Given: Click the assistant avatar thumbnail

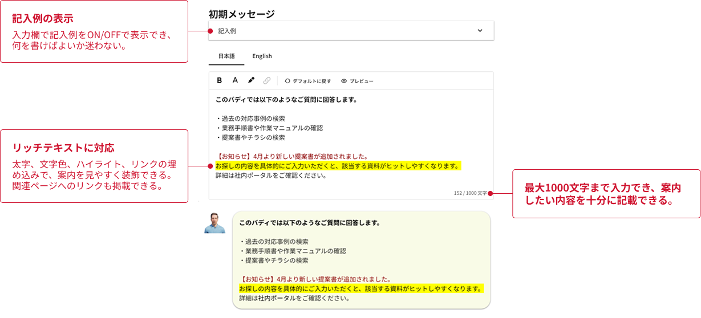Looking at the screenshot, I should [x=215, y=223].
